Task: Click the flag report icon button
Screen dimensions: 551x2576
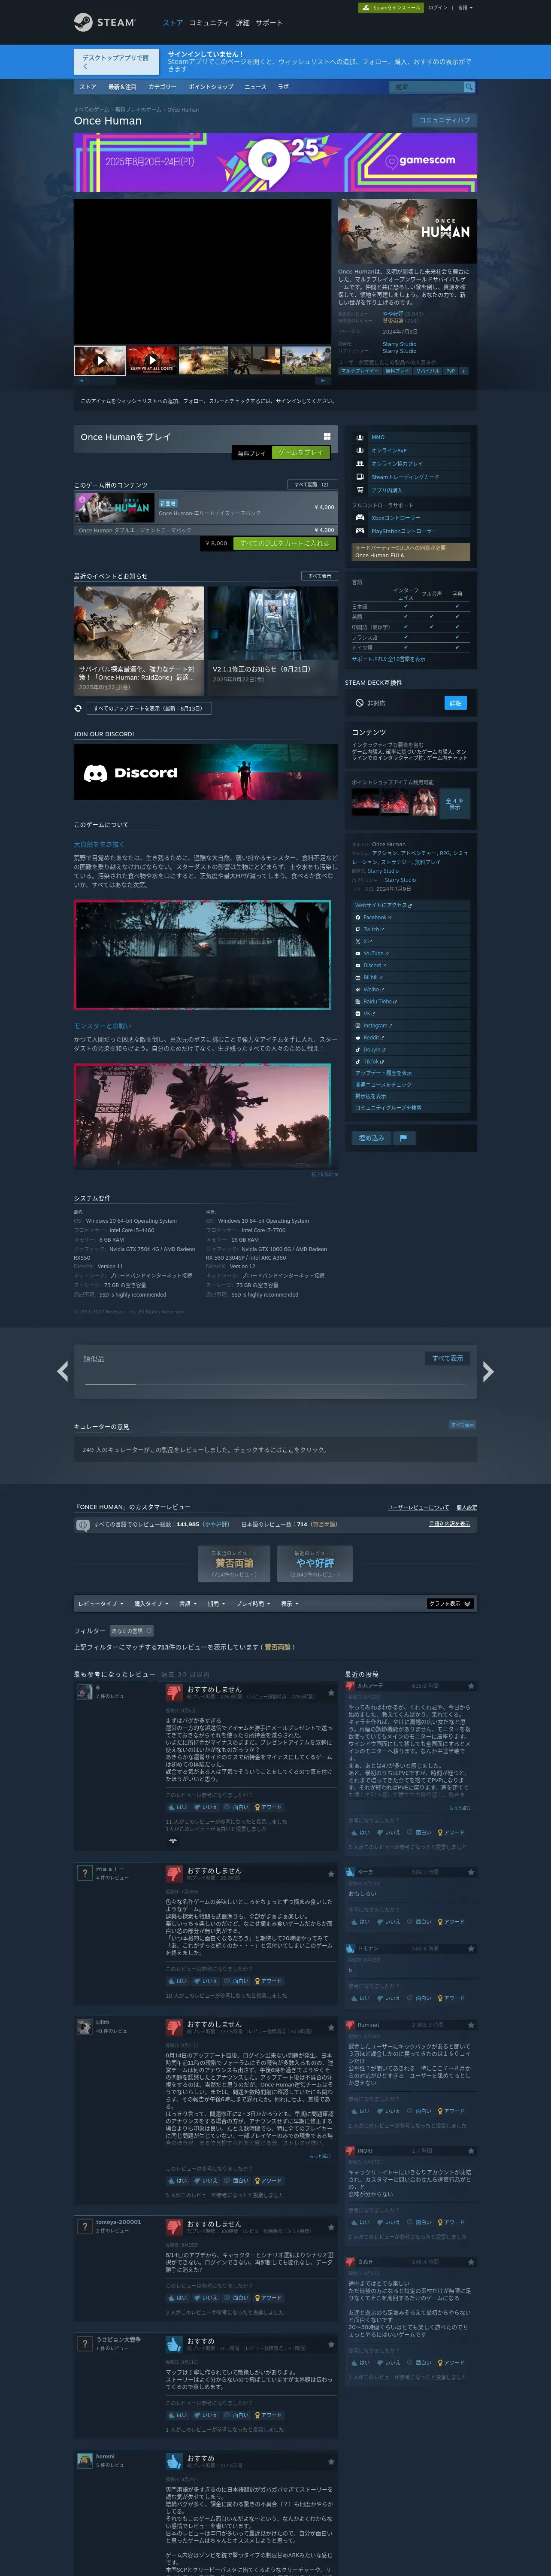Action: [x=403, y=1138]
